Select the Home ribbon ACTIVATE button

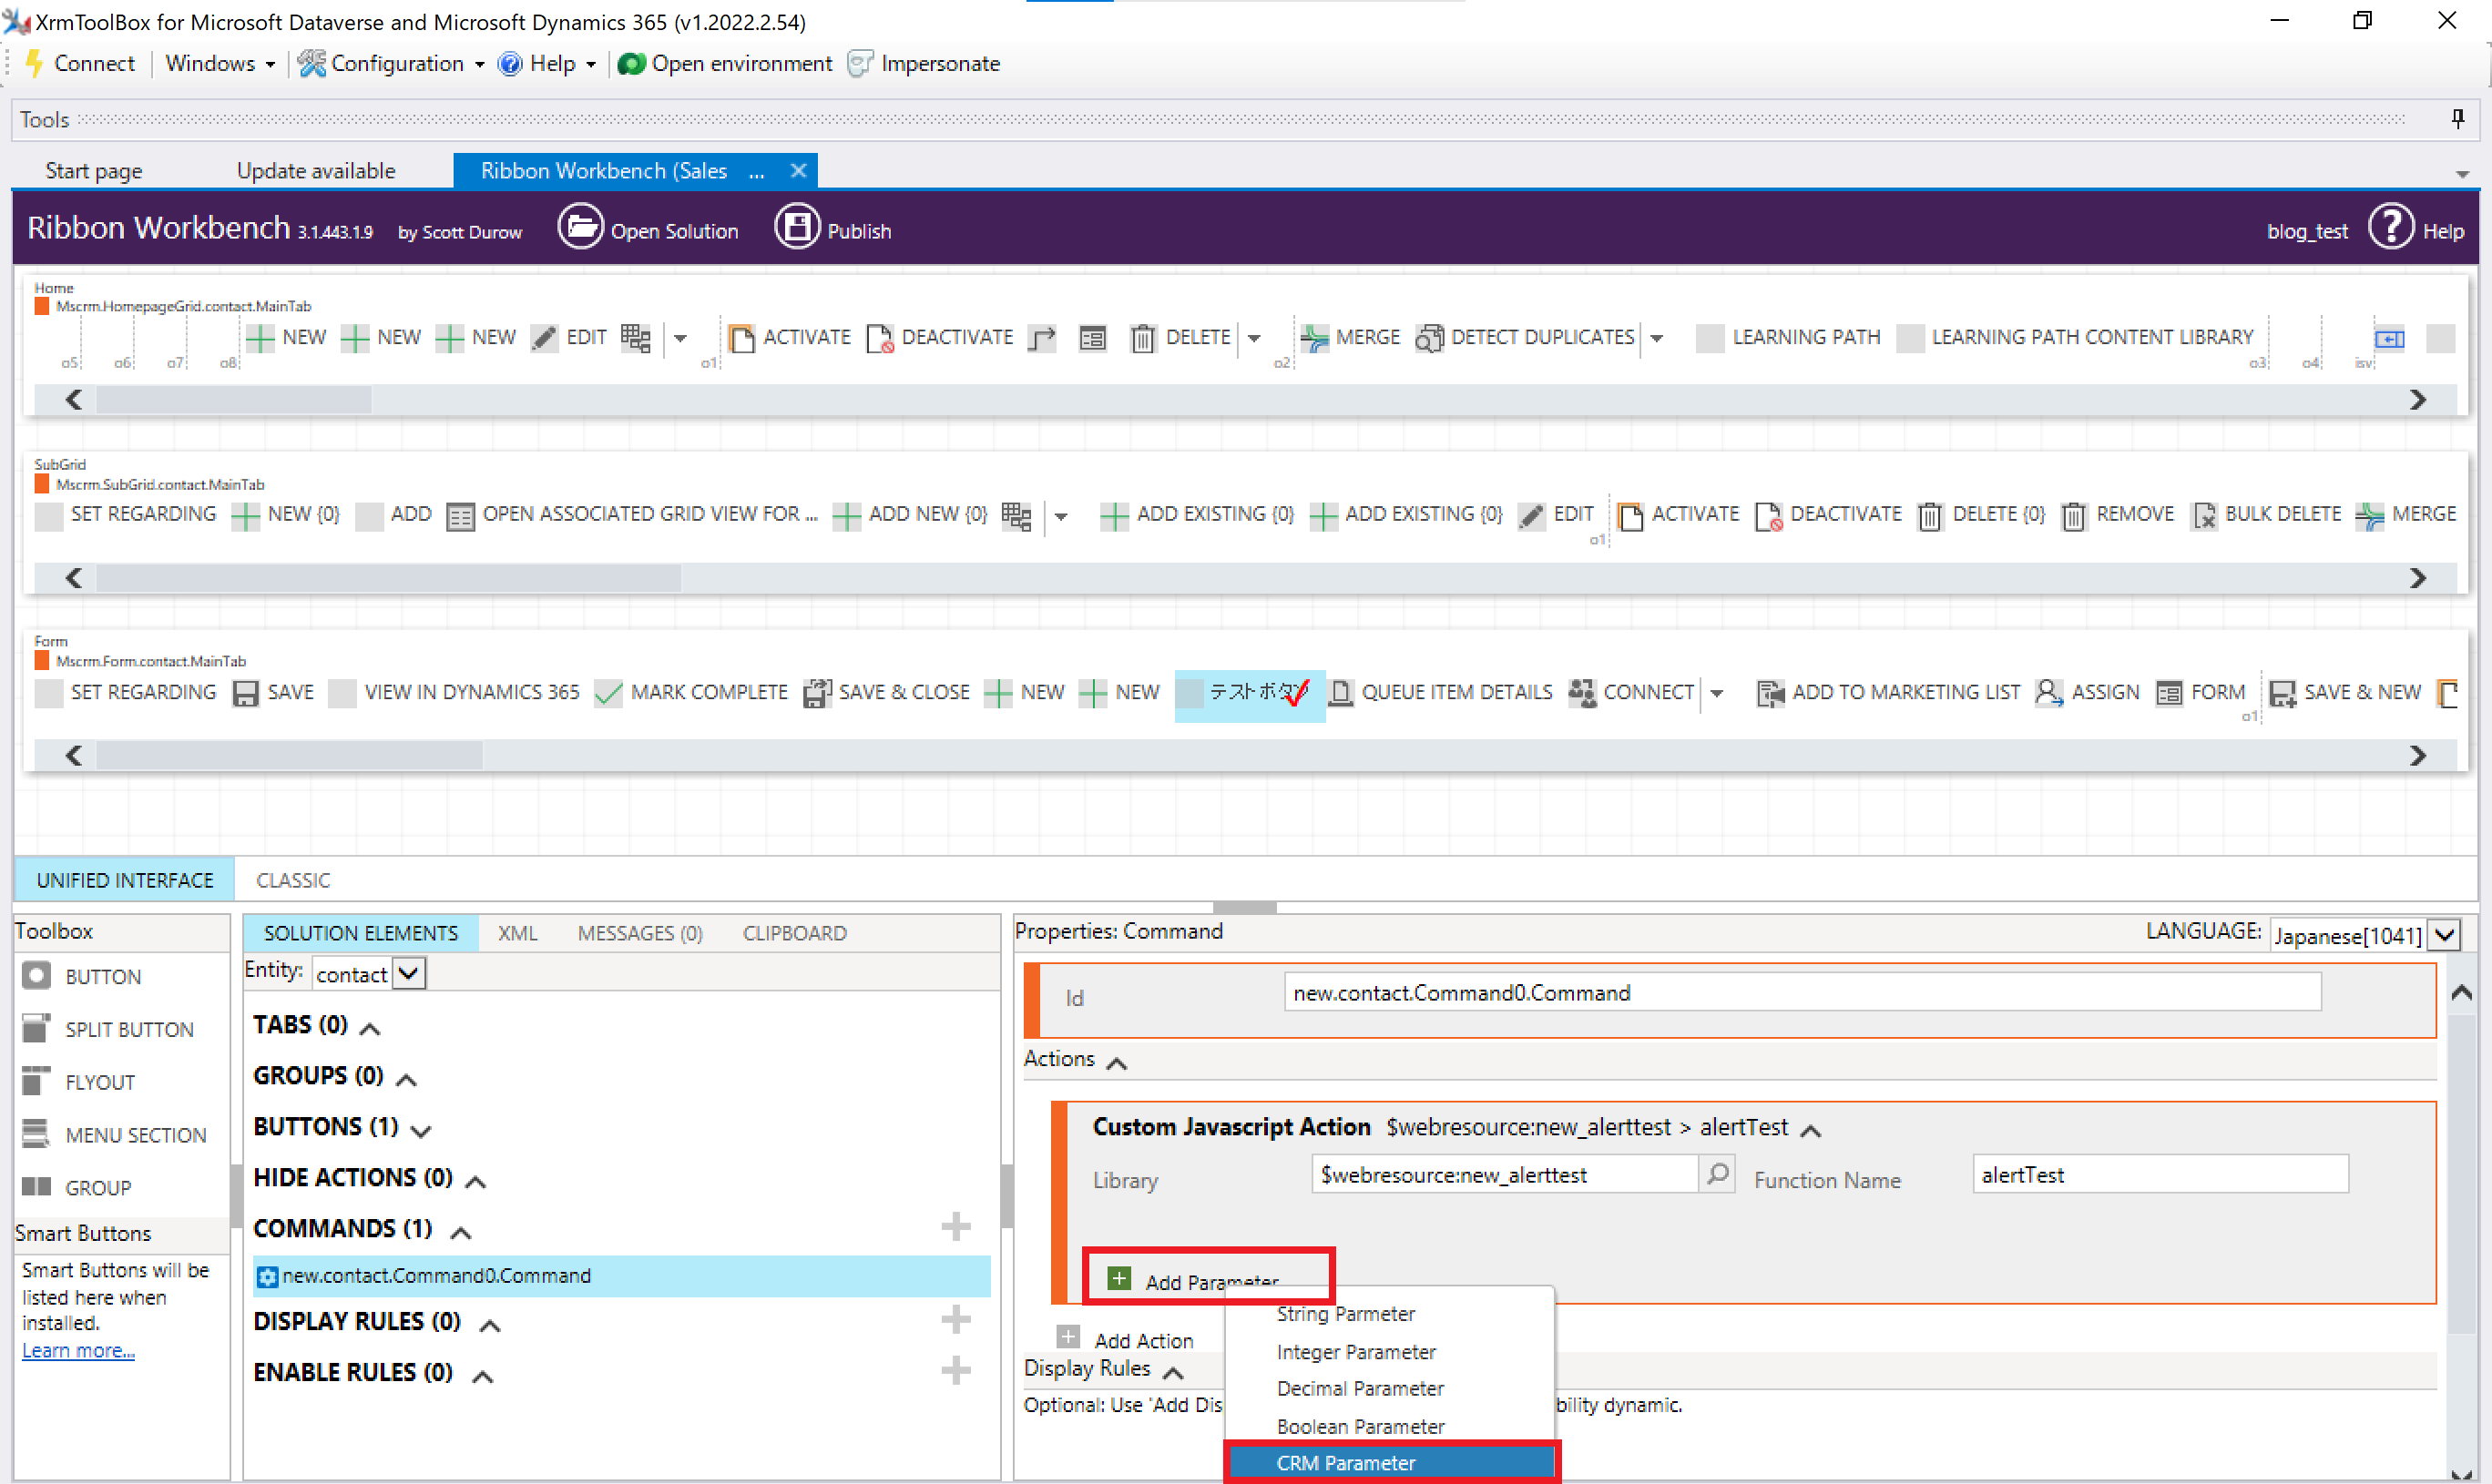790,338
